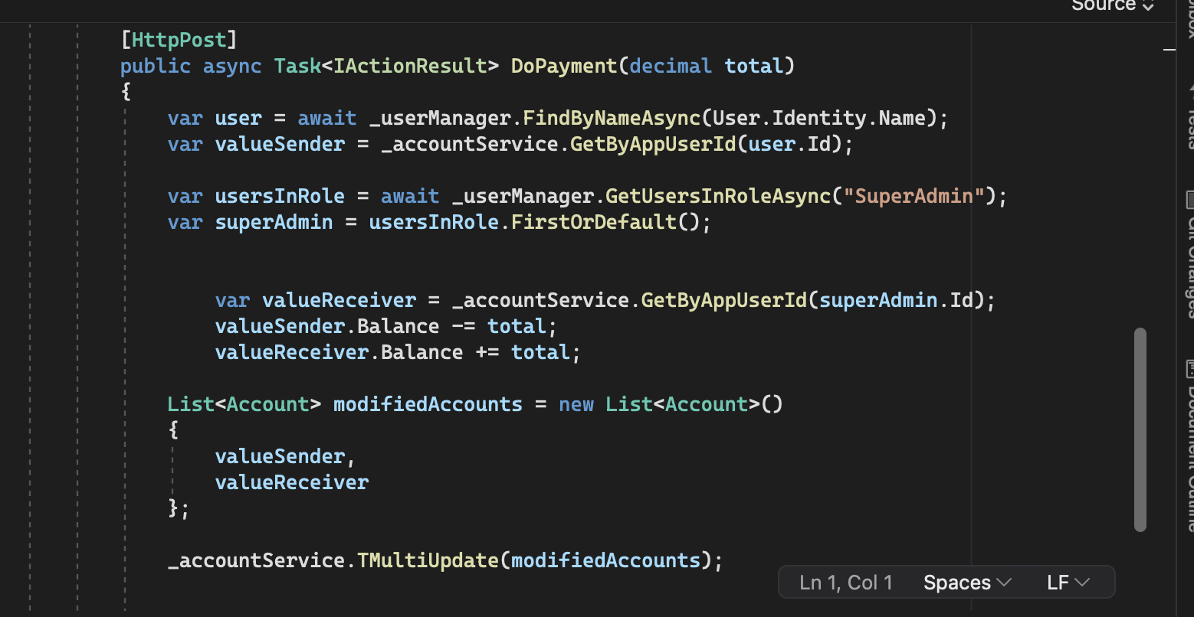Image resolution: width=1194 pixels, height=617 pixels.
Task: Click the "SuperAdmin" string literal
Action: (x=914, y=196)
